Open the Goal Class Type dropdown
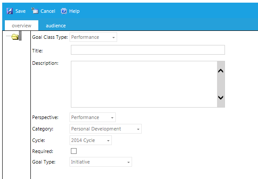258x179 pixels. pos(93,37)
